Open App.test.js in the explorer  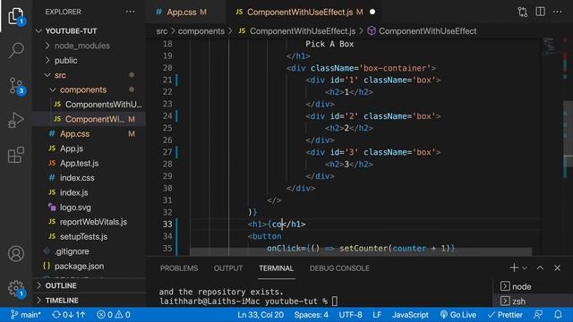(89, 163)
